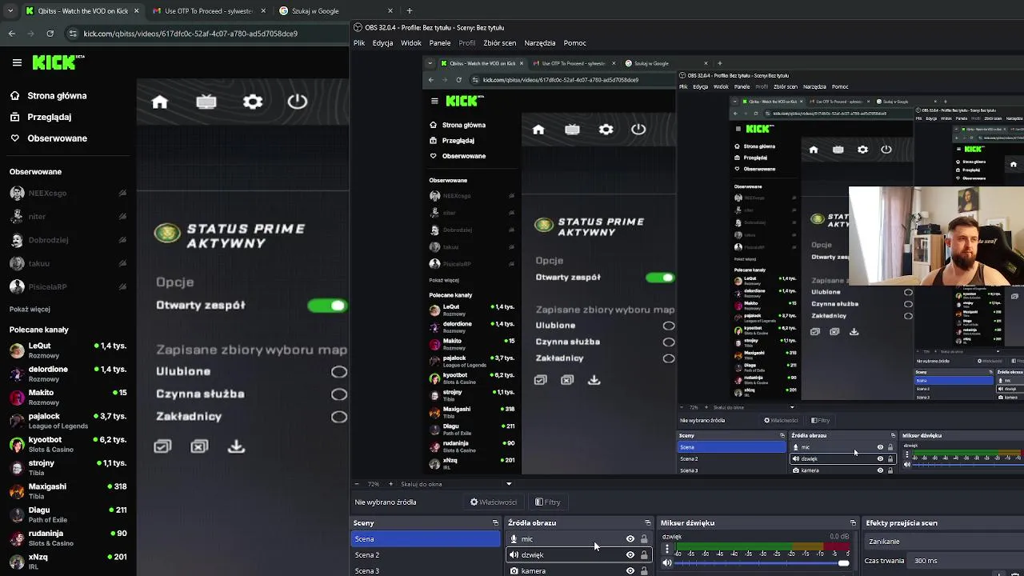Lock the mic source
The image size is (1024, 576).
click(644, 539)
